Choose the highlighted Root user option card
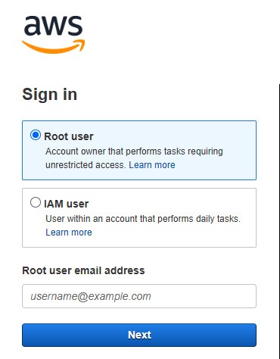 (139, 150)
